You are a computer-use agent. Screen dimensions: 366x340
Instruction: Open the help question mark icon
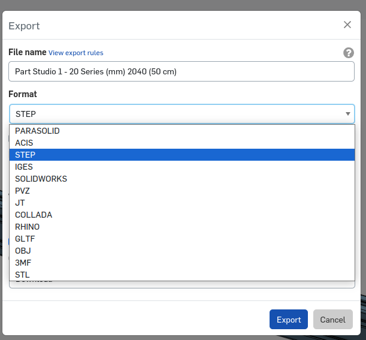tap(348, 53)
